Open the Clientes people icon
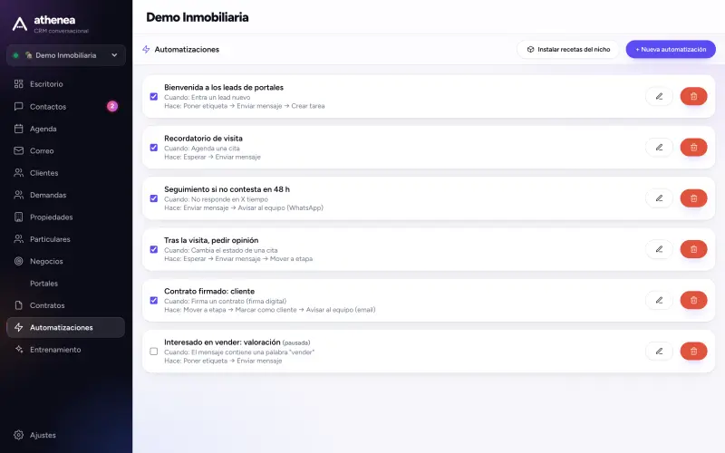This screenshot has height=453, width=725. point(18,173)
